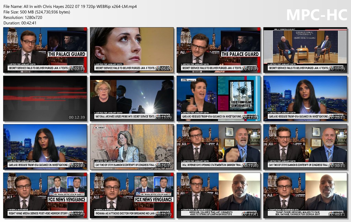Open the Garland guidance frame stamped 00:22:40
The image size is (351, 222).
pyautogui.click(x=45, y=147)
